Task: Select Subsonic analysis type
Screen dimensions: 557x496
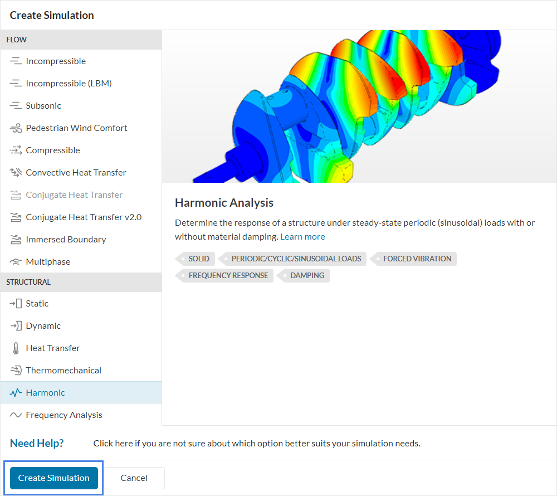Action: (43, 106)
